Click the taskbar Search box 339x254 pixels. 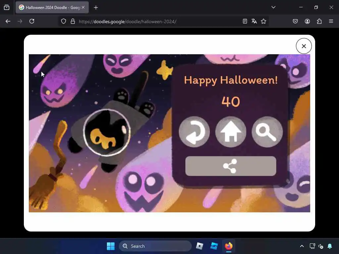pos(155,246)
